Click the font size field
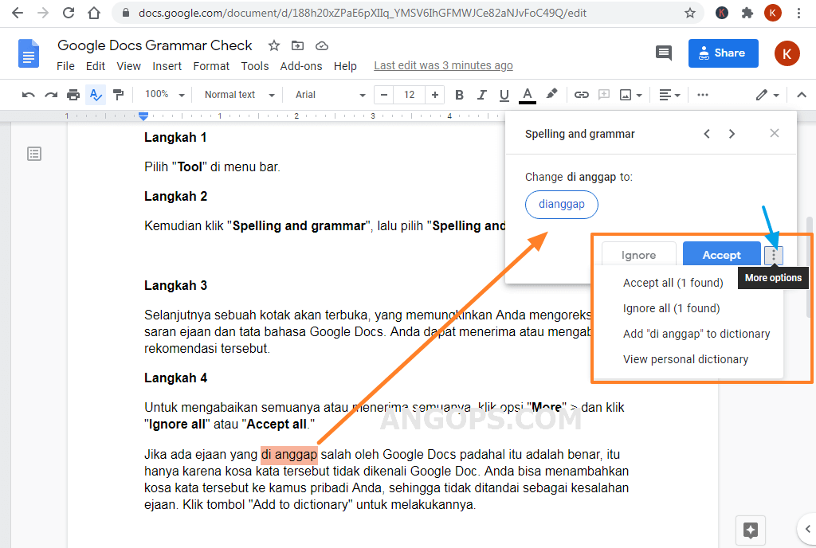 click(409, 95)
